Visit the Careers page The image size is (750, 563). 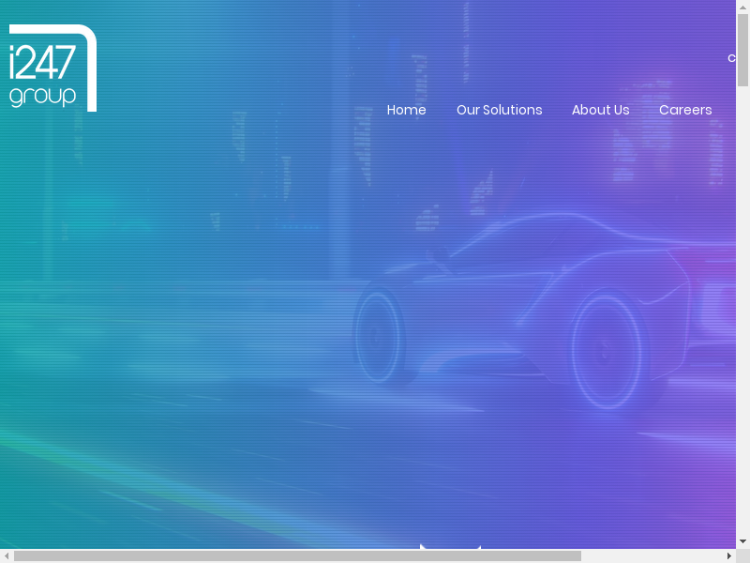click(x=684, y=110)
